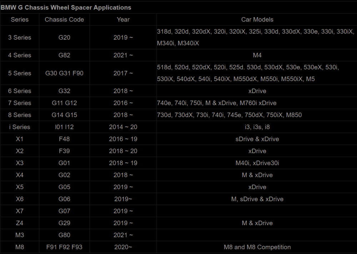
Task: Click the 'X1' series cell
Action: [x=20, y=139]
